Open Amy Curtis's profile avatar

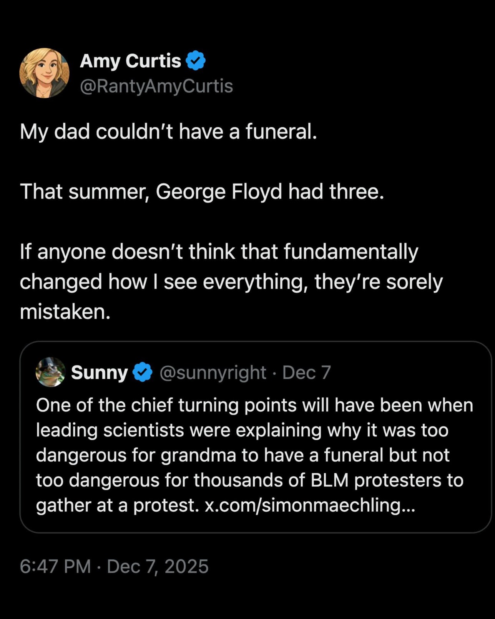[44, 73]
